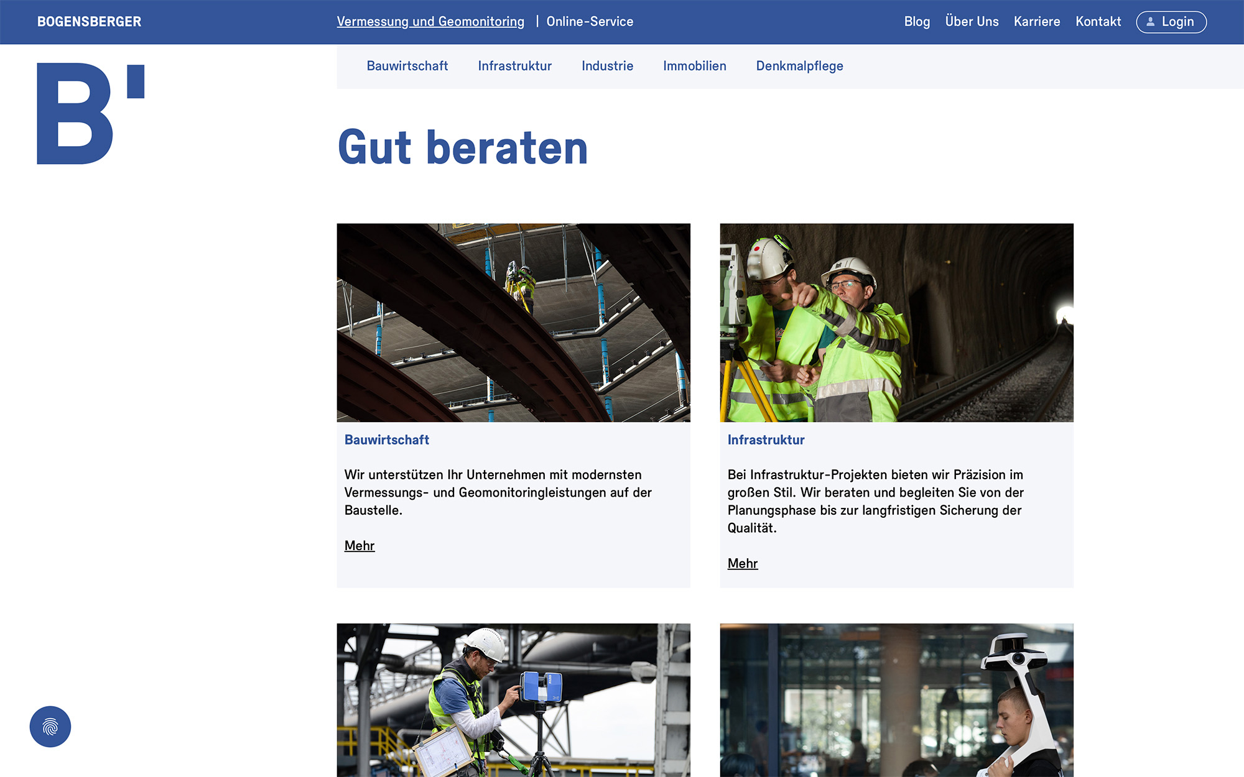
Task: Click Mehr link under Bauwirtschaft
Action: 360,546
